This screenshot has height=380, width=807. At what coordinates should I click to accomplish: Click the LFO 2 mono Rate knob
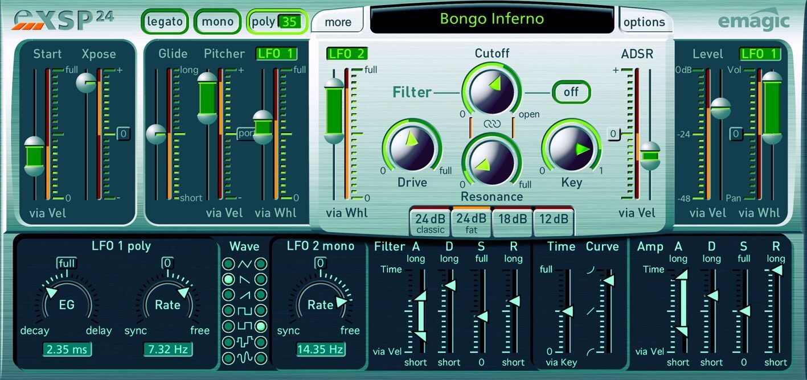pyautogui.click(x=320, y=304)
